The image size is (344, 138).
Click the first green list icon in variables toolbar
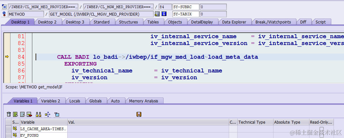15,114
